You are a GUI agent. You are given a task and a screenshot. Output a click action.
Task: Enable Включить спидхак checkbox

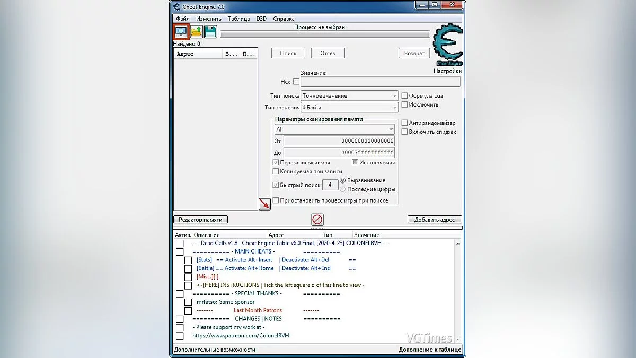point(404,132)
